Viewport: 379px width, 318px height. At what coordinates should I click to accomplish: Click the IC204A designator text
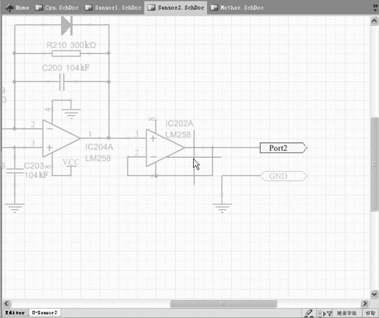click(99, 147)
